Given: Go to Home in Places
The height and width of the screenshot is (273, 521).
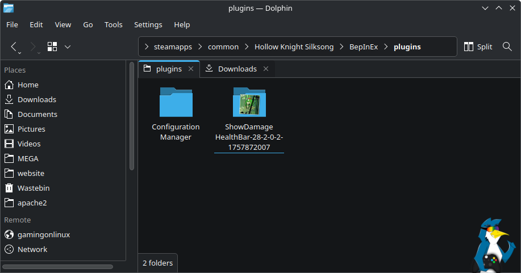Looking at the screenshot, I should click(28, 85).
